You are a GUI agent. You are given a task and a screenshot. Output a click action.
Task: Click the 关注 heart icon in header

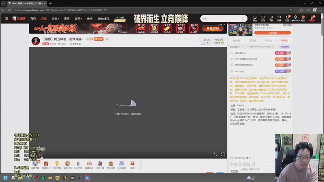coord(263,17)
